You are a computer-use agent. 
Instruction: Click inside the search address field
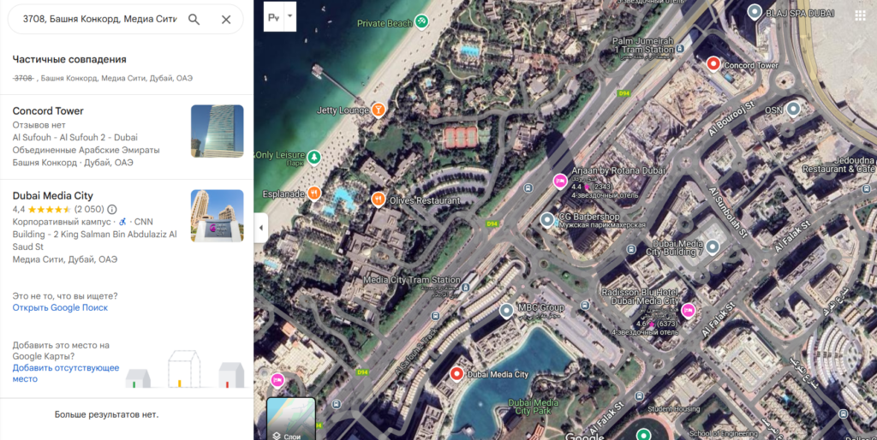click(x=100, y=19)
